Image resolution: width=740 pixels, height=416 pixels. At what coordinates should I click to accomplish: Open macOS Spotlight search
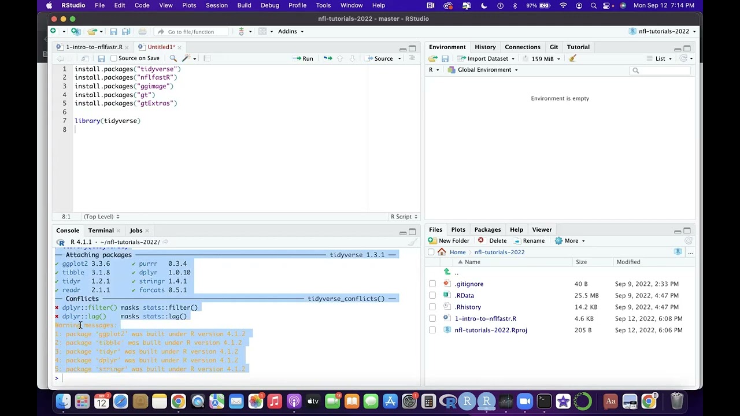pos(594,6)
